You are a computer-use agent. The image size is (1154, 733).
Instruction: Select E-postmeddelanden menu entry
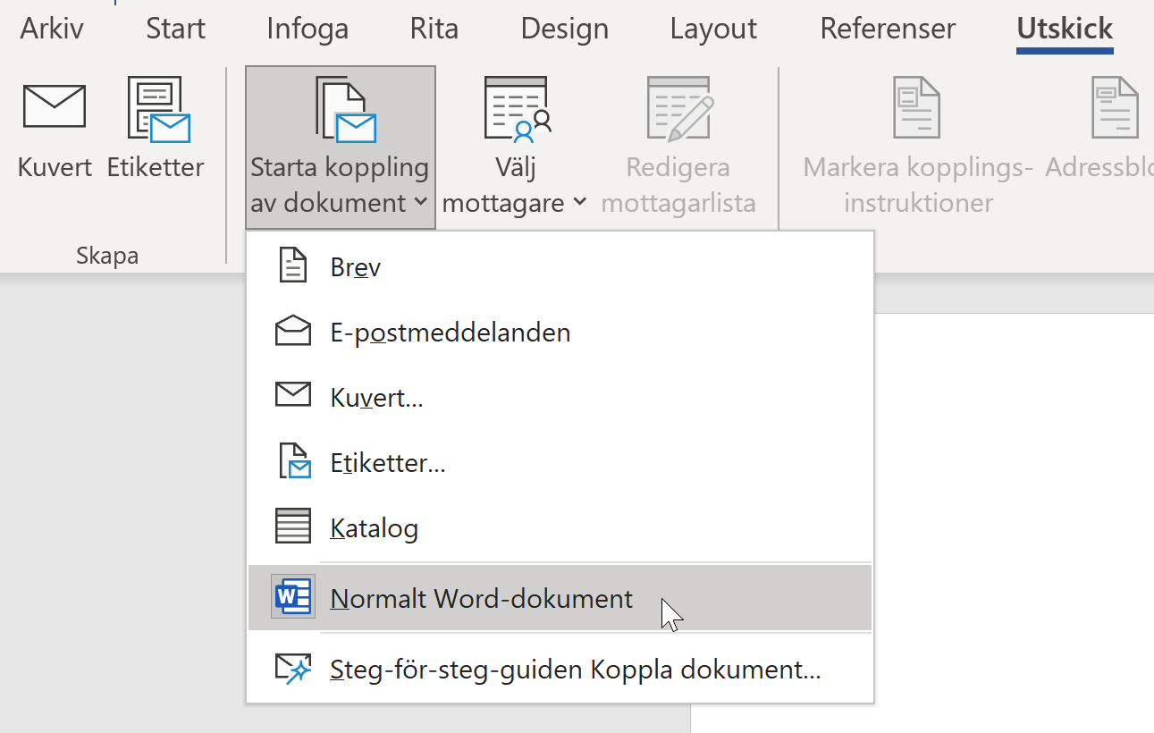coord(560,333)
